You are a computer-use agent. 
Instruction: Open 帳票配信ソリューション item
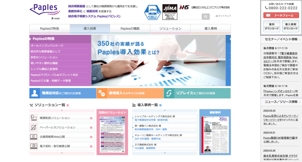[x=62, y=118]
